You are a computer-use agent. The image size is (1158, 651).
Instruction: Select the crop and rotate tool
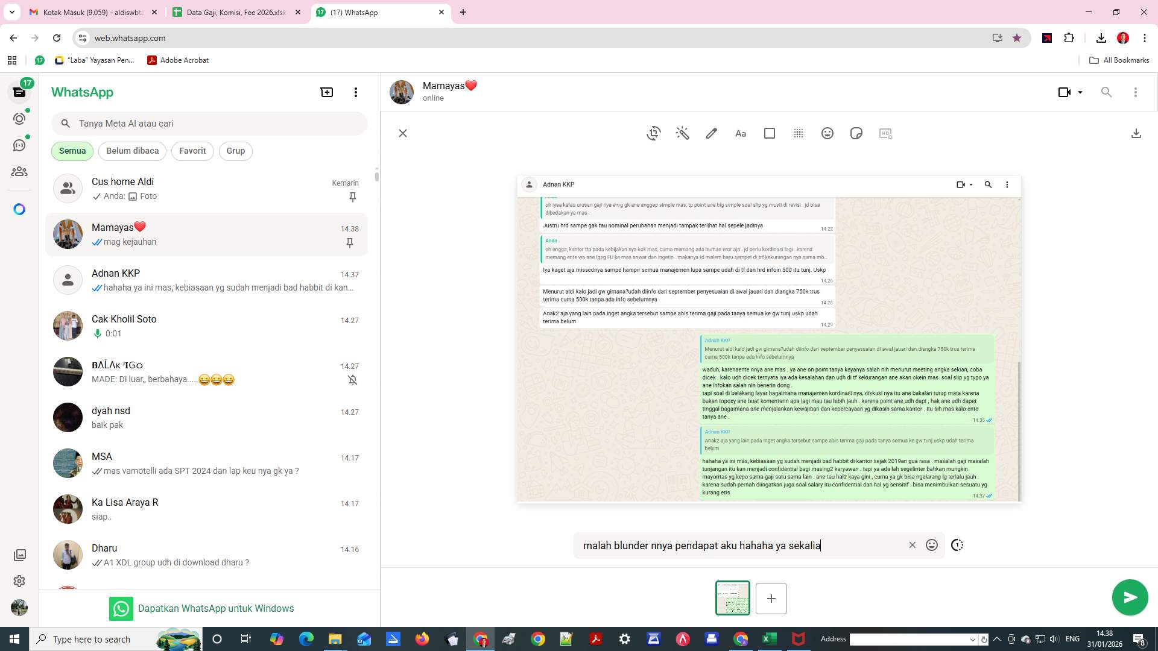tap(653, 133)
